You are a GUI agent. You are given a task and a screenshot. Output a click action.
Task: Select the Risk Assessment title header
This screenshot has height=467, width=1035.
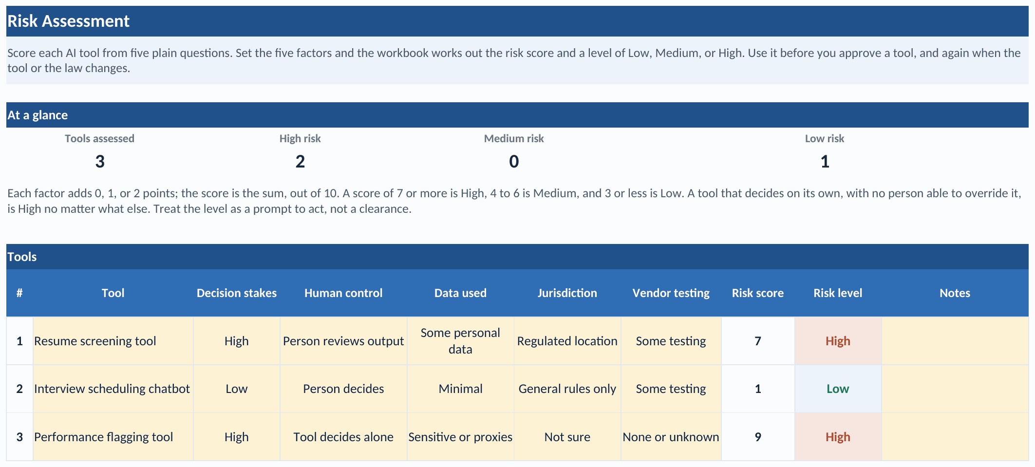pos(517,21)
